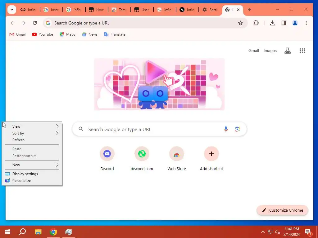The height and width of the screenshot is (238, 318).
Task: Expand View submenu in context menu
Action: [32, 126]
